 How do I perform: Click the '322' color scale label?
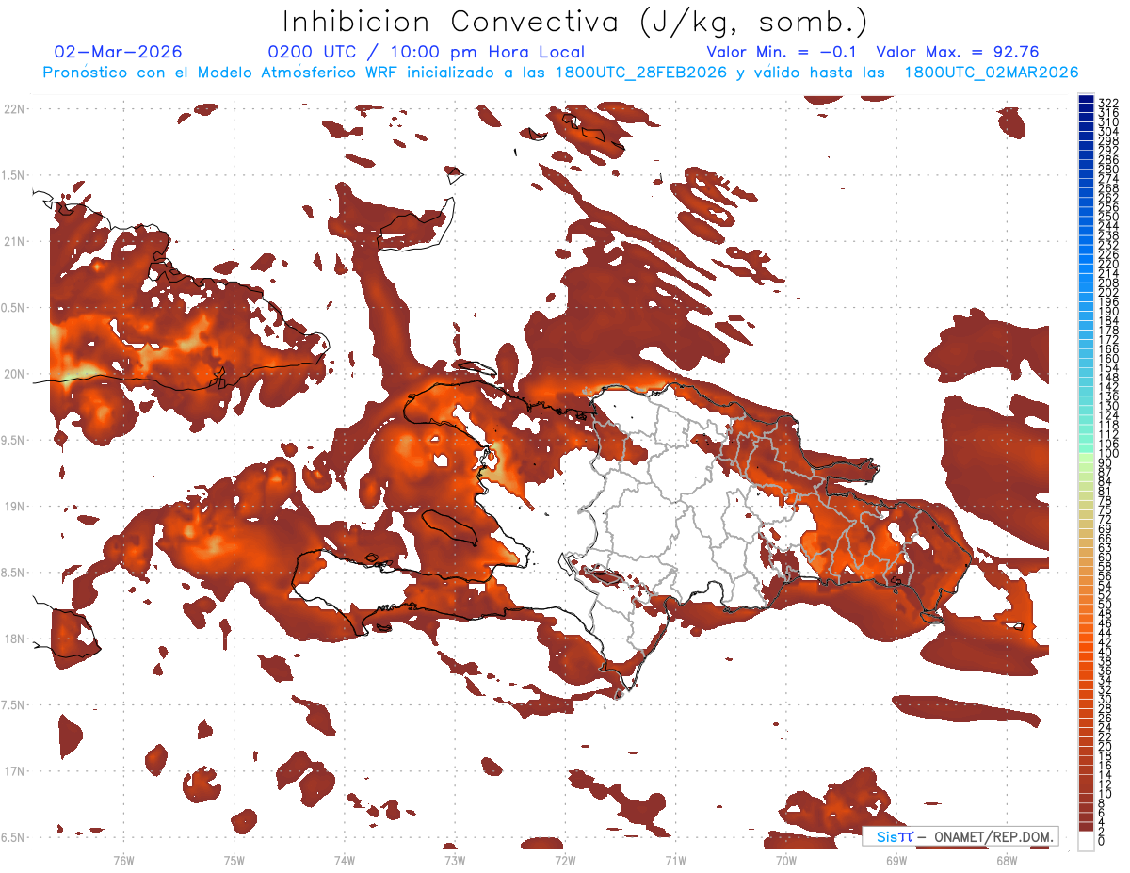pos(1107,103)
